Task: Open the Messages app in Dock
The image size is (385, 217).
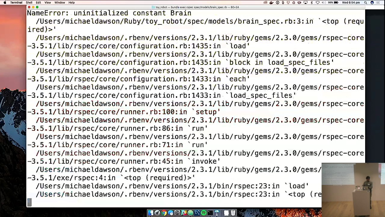Action: 171,213
